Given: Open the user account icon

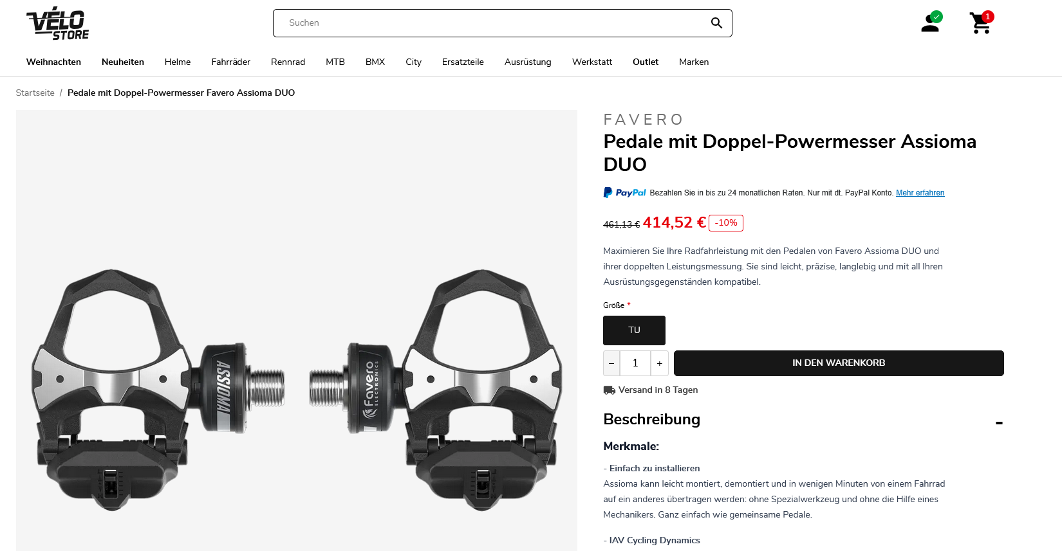Looking at the screenshot, I should tap(931, 23).
